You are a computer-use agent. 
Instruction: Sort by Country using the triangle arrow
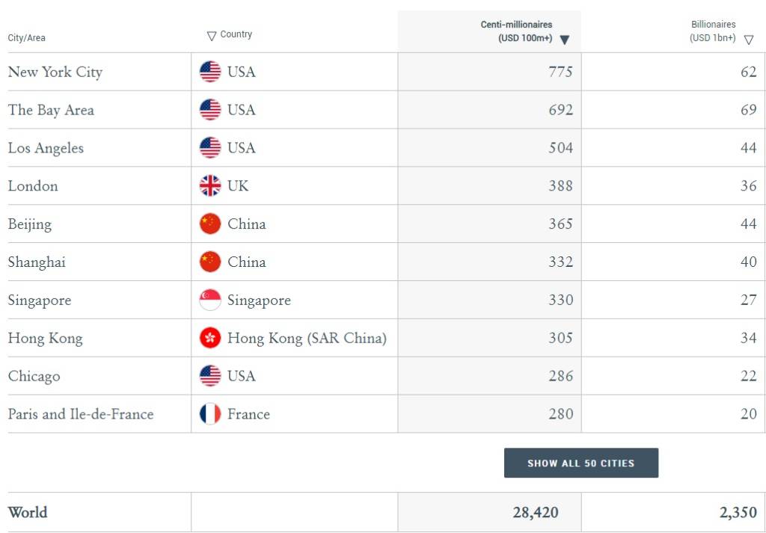click(x=212, y=36)
